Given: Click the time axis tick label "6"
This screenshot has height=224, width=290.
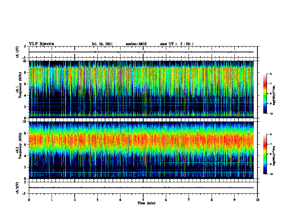Looking at the screenshot, I should (x=166, y=200).
